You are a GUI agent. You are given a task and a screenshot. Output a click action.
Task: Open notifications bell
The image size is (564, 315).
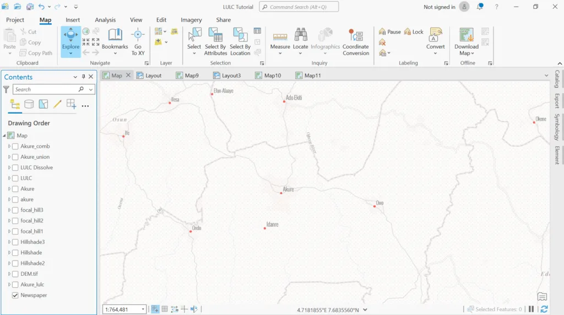point(480,7)
